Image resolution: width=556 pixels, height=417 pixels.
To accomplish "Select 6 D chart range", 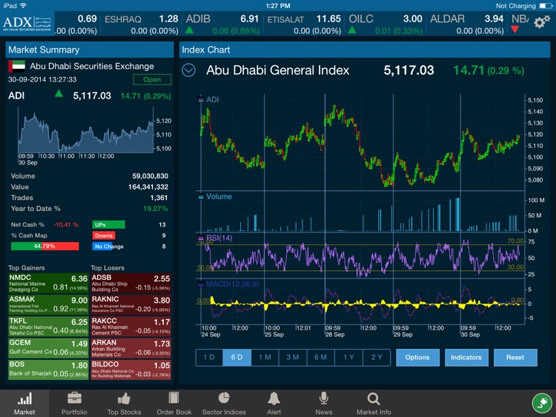I will [237, 358].
